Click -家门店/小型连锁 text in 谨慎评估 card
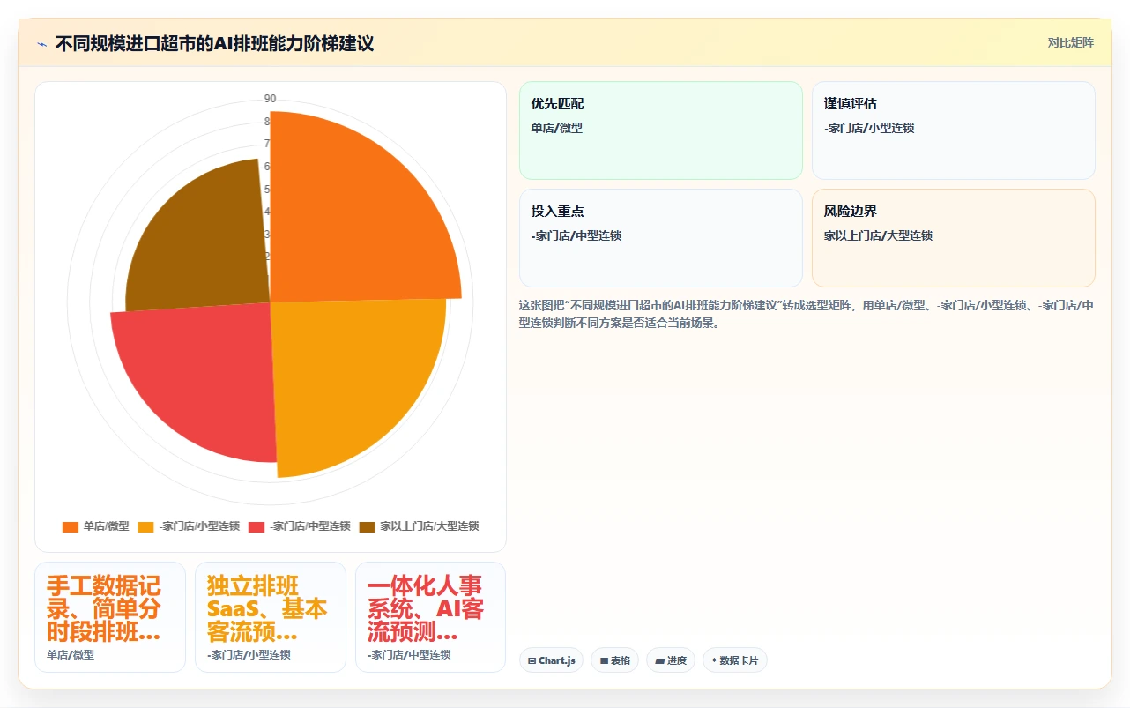The width and height of the screenshot is (1130, 708). point(869,128)
